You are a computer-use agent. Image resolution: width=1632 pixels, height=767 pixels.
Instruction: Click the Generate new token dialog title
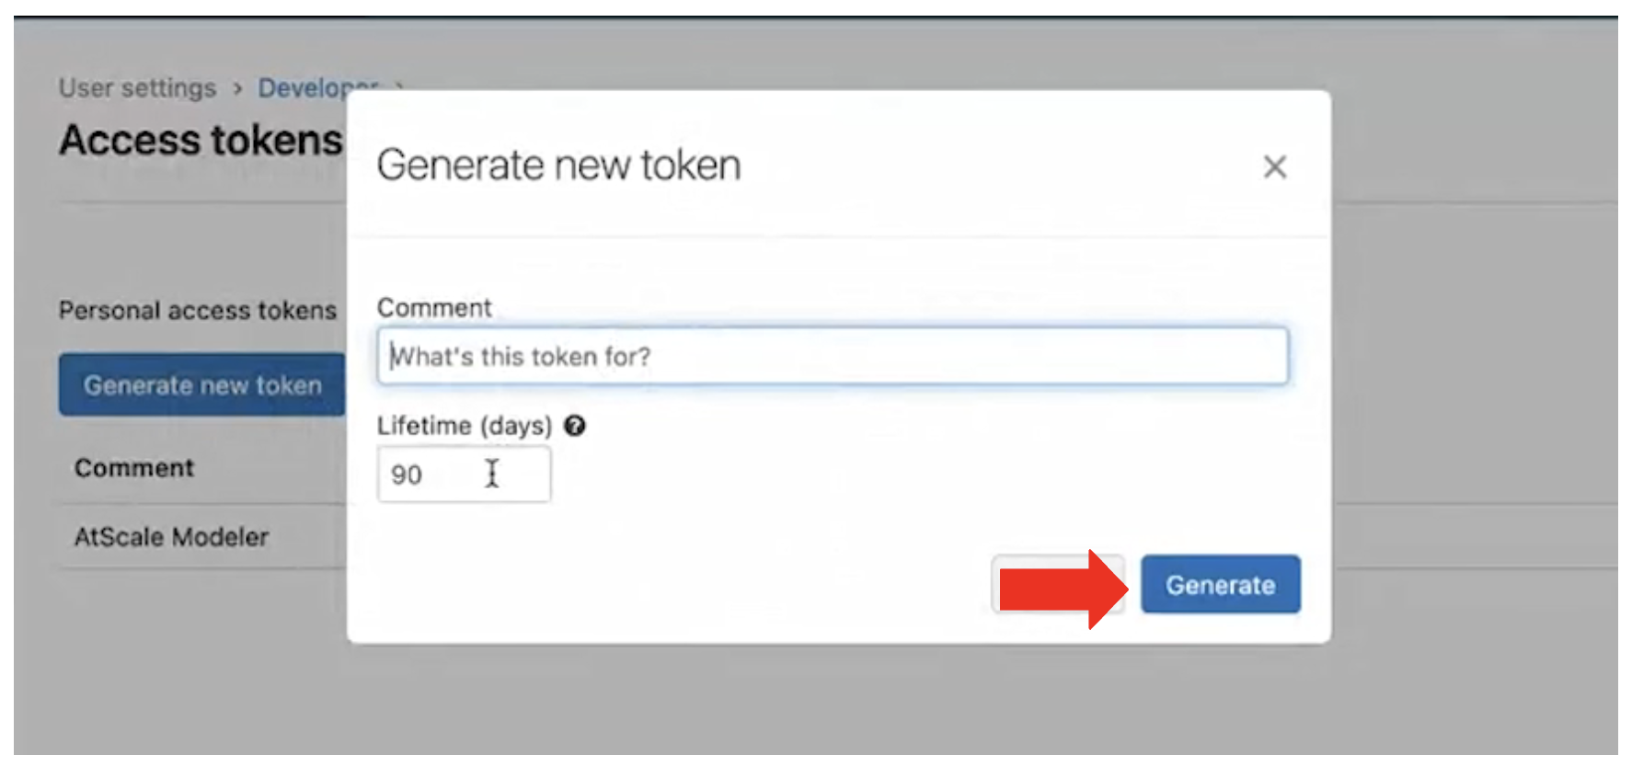coord(558,166)
